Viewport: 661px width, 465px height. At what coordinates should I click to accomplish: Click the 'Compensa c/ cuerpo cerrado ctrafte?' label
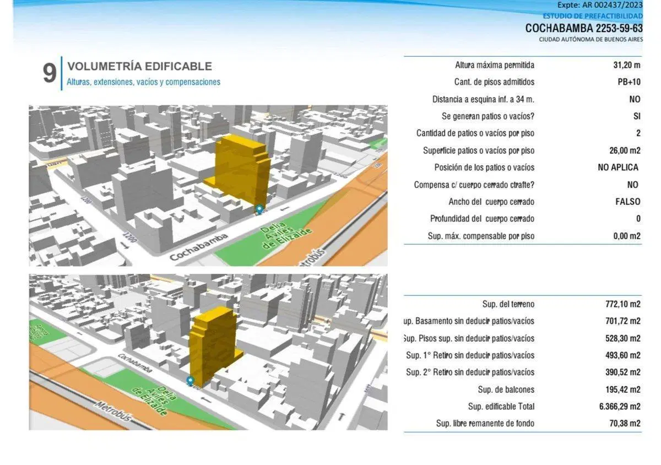click(474, 185)
